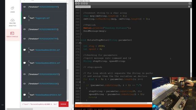Viewport: 196px width, 110px height.
Task: Click code line "String stepString, speedString;"
Action: pyautogui.click(x=104, y=61)
